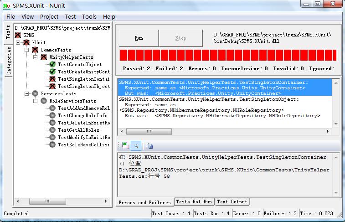Click the red X icon next to XUnit

[26, 42]
